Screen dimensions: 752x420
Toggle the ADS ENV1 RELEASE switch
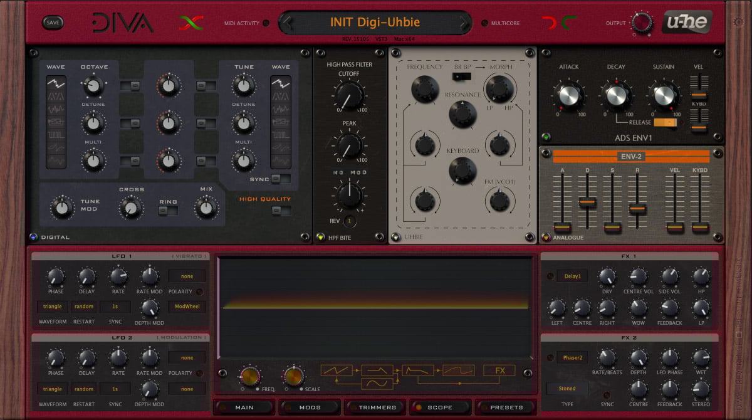tap(665, 122)
